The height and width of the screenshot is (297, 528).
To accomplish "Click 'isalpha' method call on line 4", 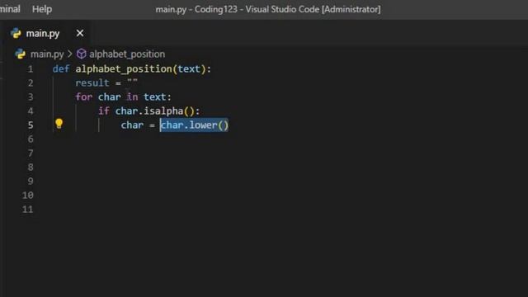I will click(x=163, y=111).
